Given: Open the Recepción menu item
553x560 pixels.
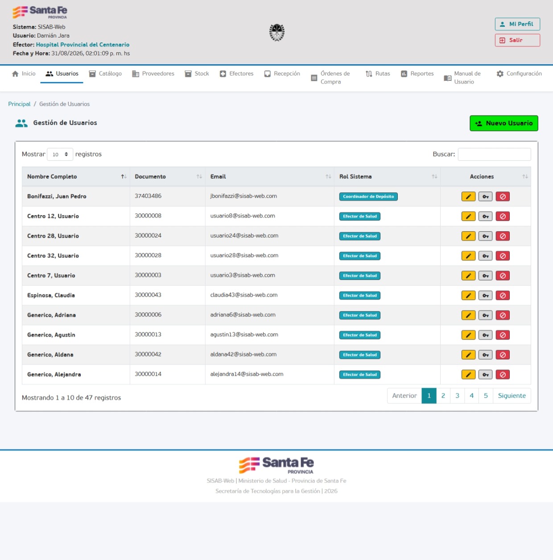Looking at the screenshot, I should coord(282,74).
